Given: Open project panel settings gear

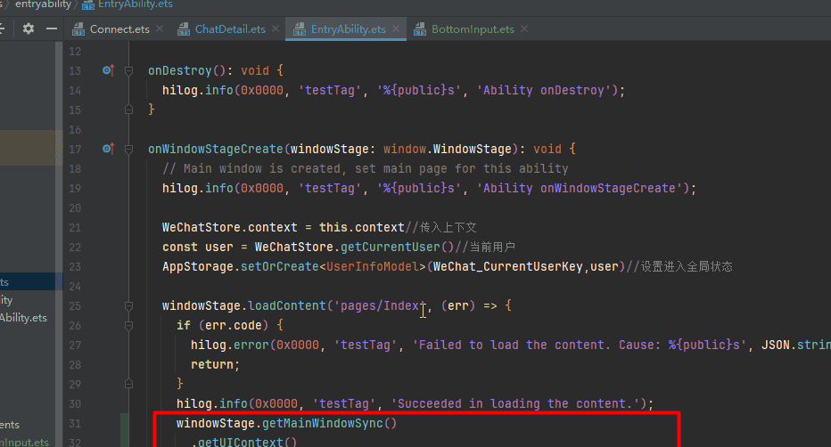Looking at the screenshot, I should [28, 28].
